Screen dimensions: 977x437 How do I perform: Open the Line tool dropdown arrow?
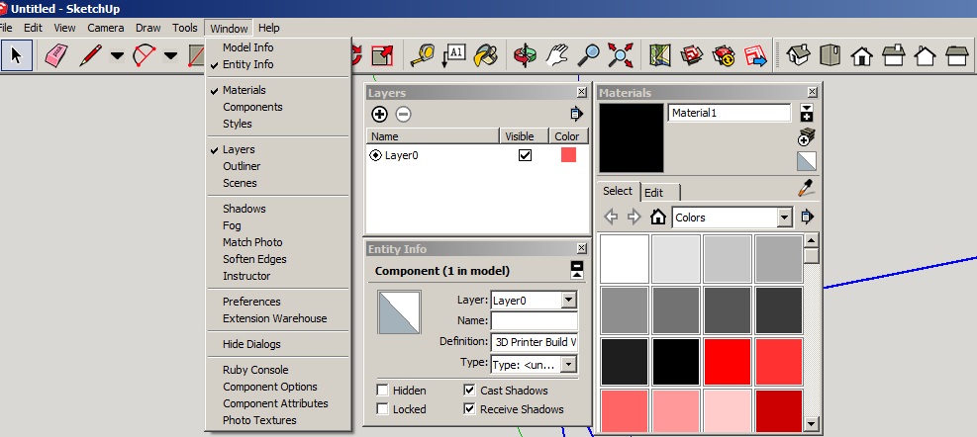117,55
